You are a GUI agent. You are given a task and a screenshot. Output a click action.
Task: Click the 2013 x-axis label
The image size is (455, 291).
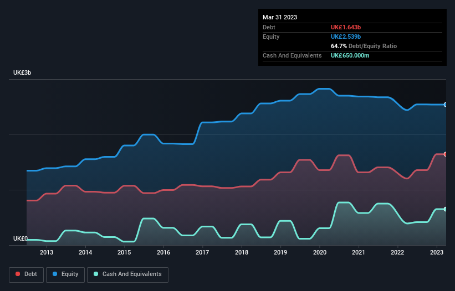(47, 252)
